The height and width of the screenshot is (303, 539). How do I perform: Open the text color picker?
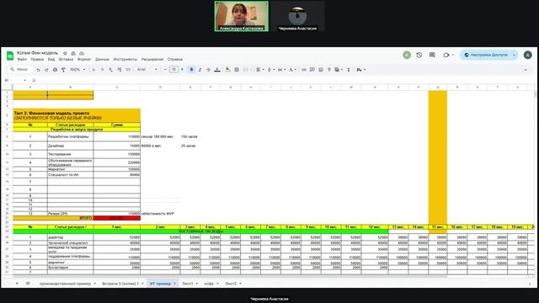pyautogui.click(x=217, y=70)
